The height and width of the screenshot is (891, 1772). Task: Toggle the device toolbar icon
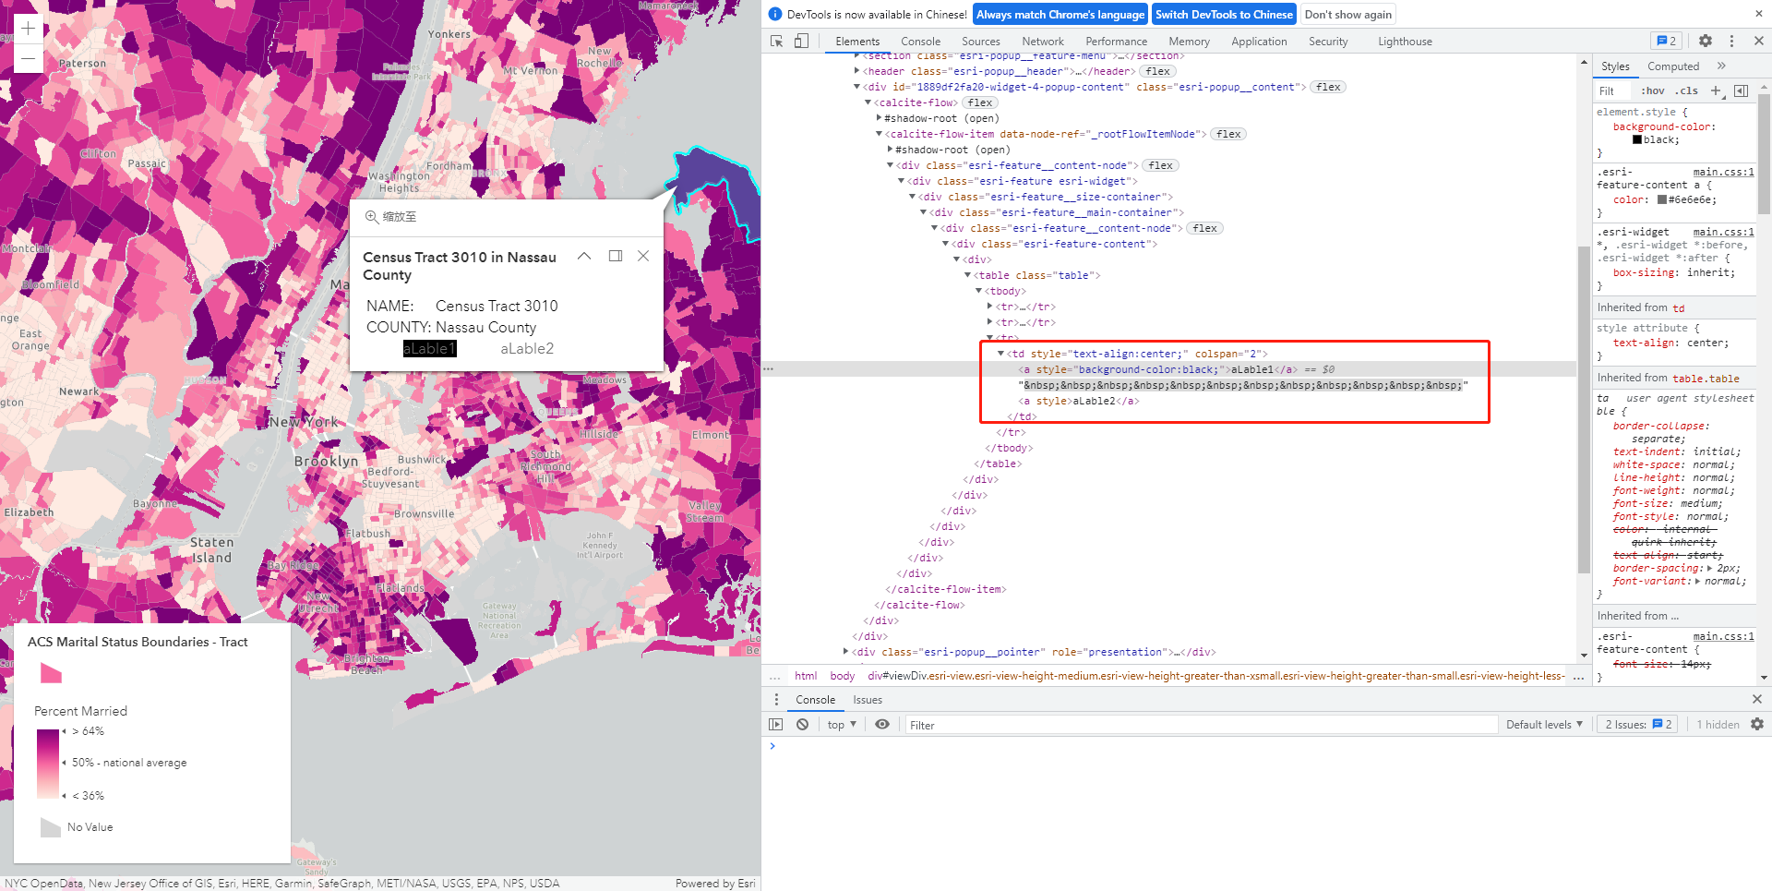tap(801, 42)
